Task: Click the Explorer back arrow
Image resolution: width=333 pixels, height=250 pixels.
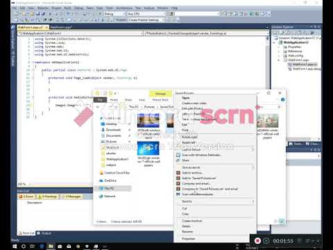Action: coord(98,107)
